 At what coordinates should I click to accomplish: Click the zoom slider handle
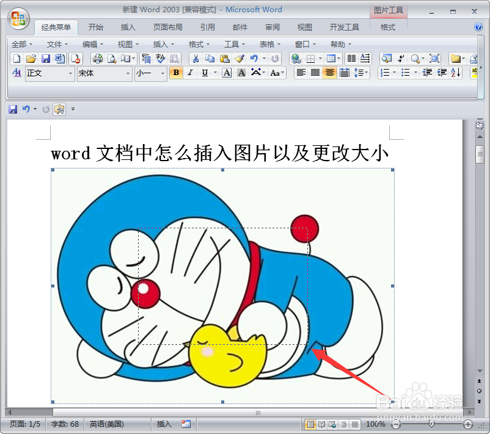pyautogui.click(x=431, y=424)
